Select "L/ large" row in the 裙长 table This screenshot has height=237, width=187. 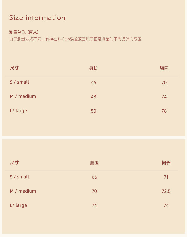click(x=18, y=205)
